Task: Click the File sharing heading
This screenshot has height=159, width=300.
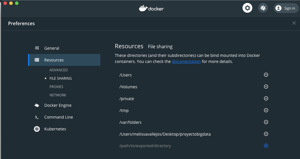Action: click(x=160, y=46)
